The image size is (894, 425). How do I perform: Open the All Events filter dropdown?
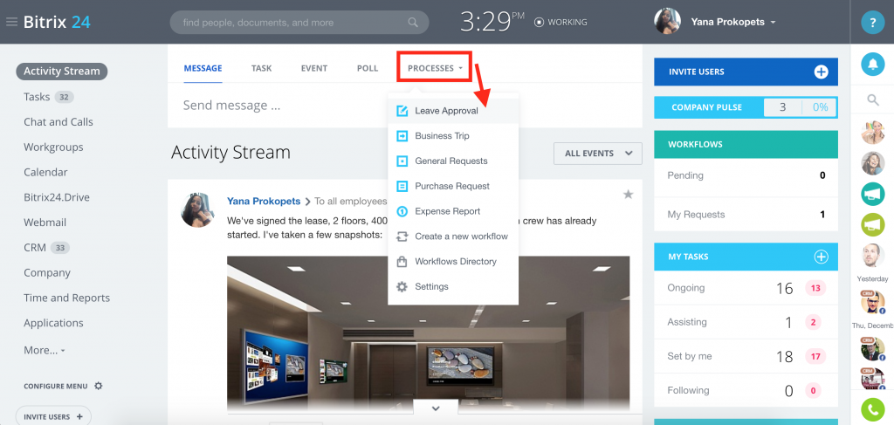pyautogui.click(x=598, y=154)
